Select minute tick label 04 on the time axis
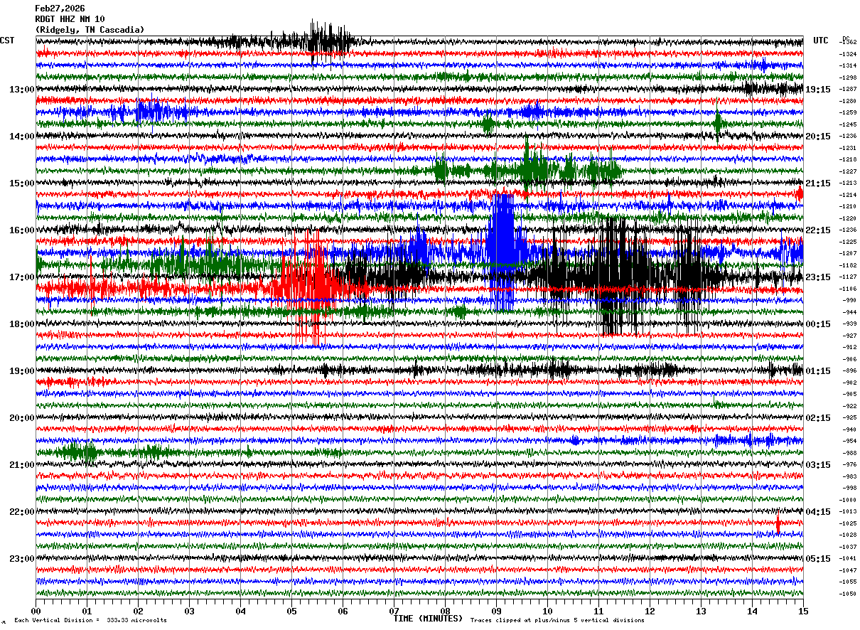 click(x=240, y=611)
